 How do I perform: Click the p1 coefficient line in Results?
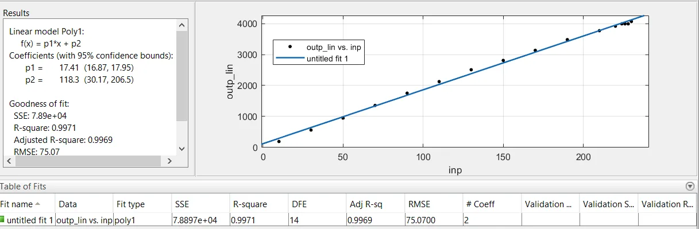click(x=80, y=68)
